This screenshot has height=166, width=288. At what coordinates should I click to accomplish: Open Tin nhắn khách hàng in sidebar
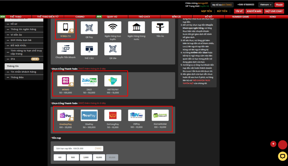(x=24, y=72)
